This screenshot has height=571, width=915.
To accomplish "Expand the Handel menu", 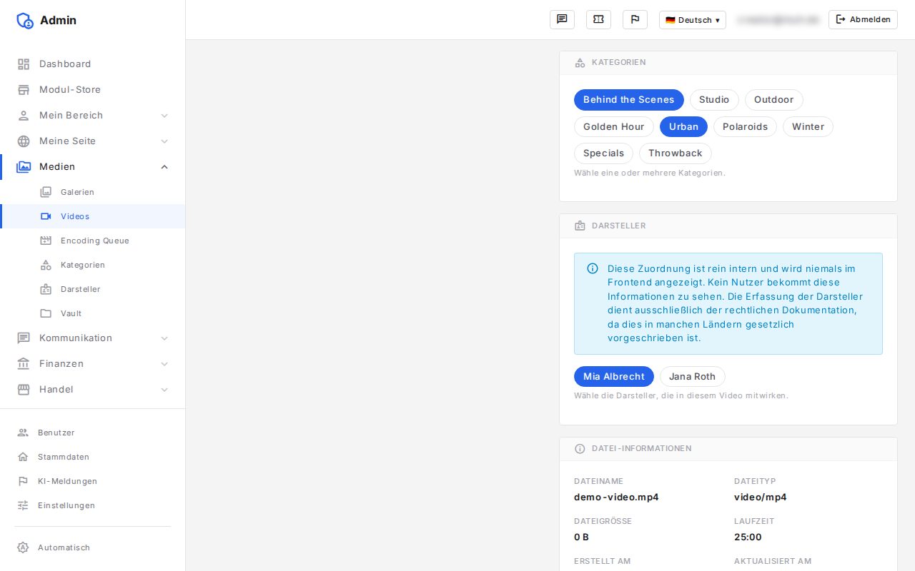I will point(93,390).
